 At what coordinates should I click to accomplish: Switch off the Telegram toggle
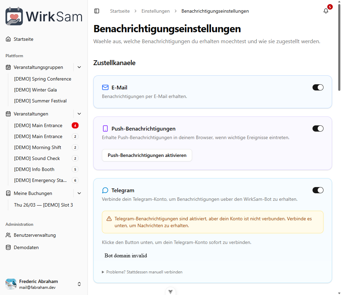point(318,190)
